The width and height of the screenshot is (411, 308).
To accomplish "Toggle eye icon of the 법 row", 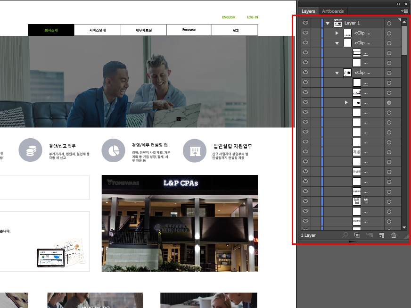I will tap(305, 201).
